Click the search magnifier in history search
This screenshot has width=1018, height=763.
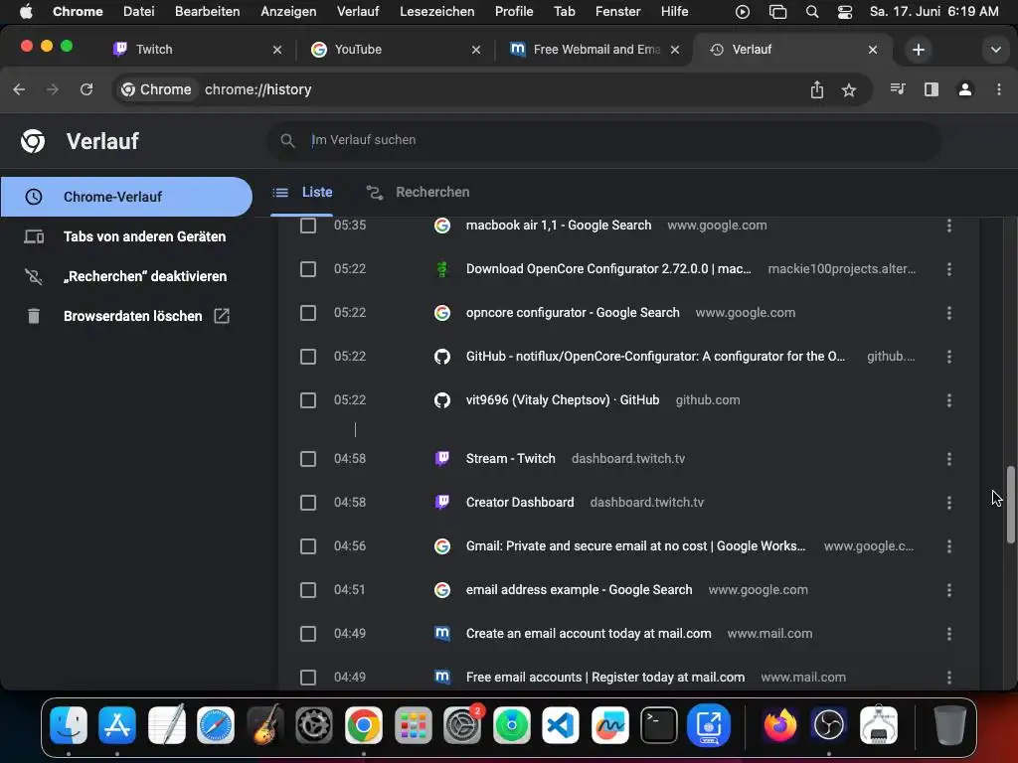[x=287, y=140]
